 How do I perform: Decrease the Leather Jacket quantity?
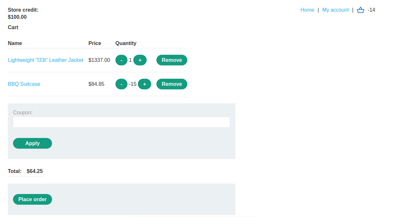click(121, 60)
